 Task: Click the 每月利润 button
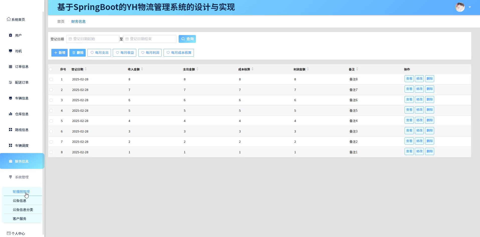[x=150, y=53]
